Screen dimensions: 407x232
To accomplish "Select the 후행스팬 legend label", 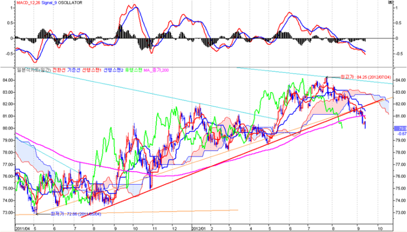I will [133, 70].
